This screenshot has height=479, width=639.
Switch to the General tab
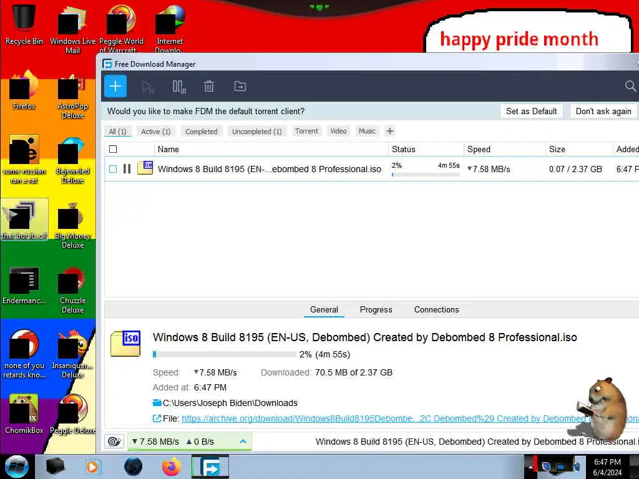324,309
